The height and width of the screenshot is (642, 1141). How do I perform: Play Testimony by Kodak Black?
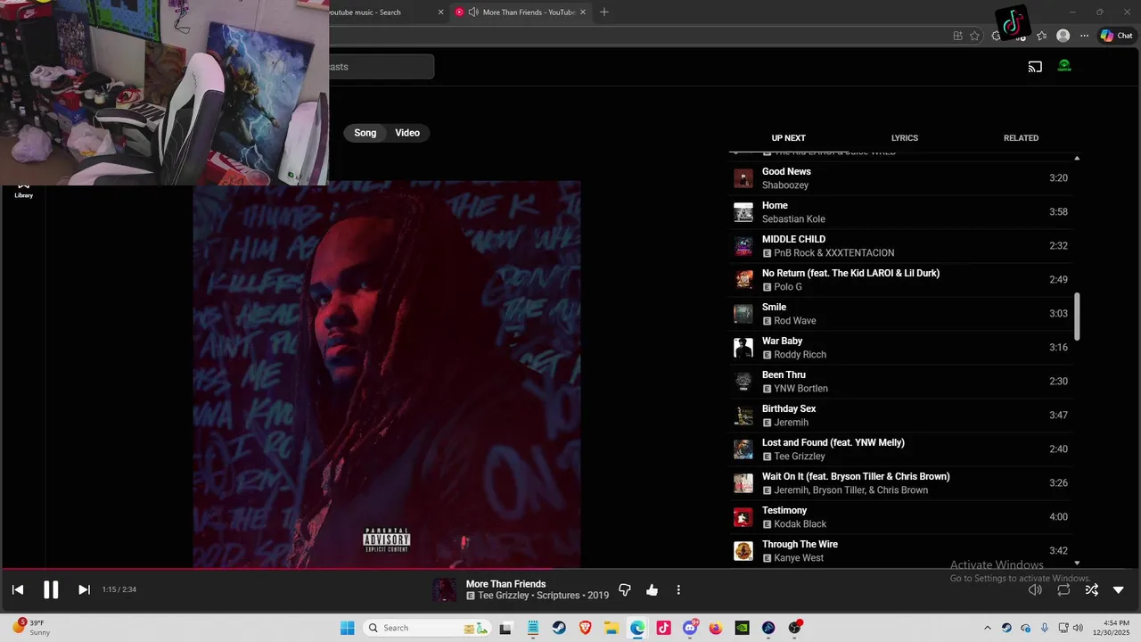(900, 516)
